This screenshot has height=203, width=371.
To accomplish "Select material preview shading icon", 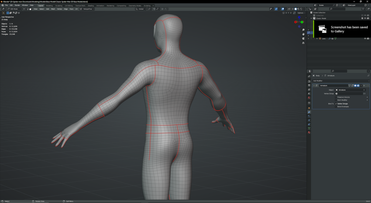I will click(x=298, y=9).
